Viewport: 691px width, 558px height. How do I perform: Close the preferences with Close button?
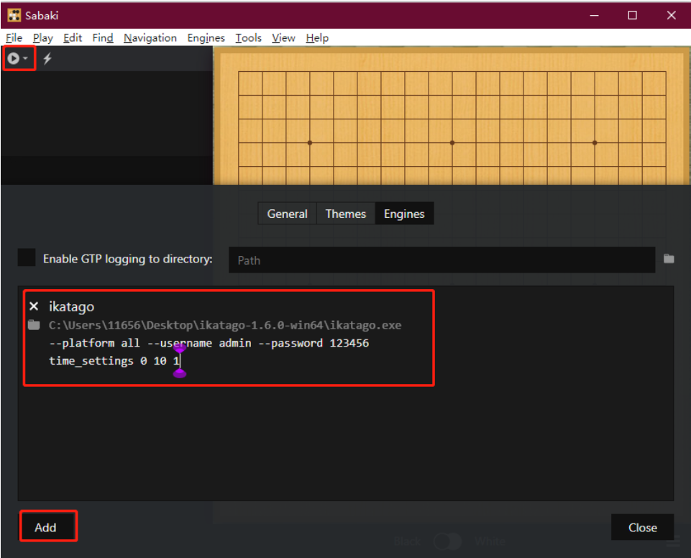pos(642,527)
